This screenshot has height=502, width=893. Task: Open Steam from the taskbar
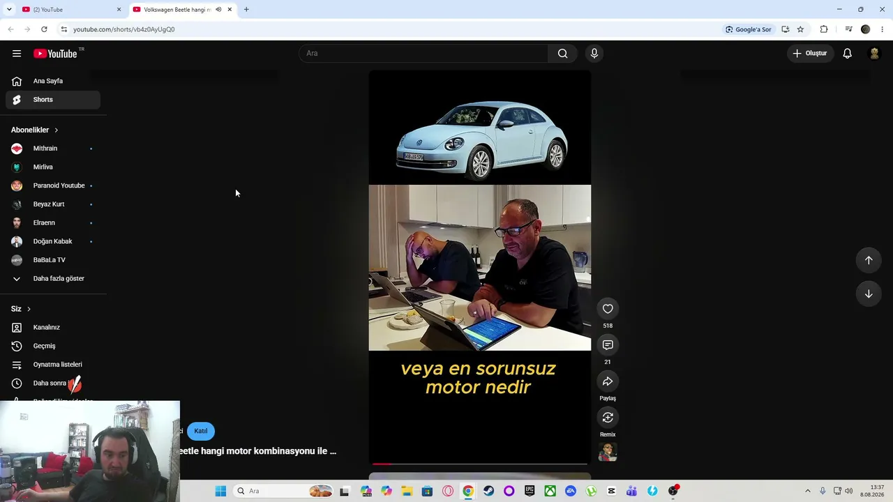tap(488, 491)
